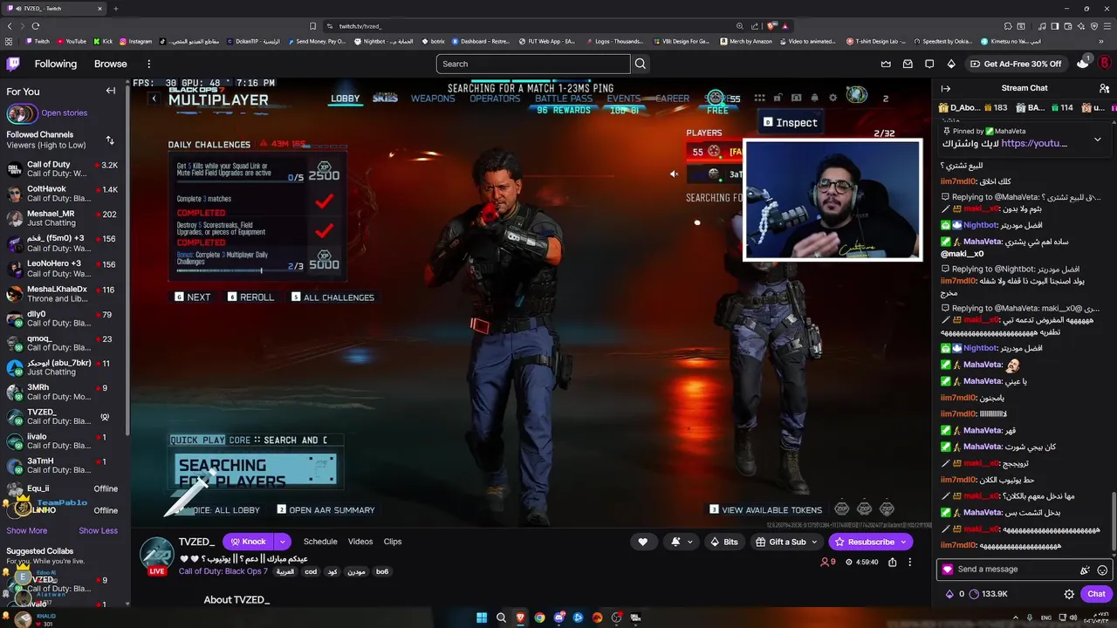Image resolution: width=1117 pixels, height=628 pixels.
Task: Open chat settings gear icon
Action: [1069, 594]
